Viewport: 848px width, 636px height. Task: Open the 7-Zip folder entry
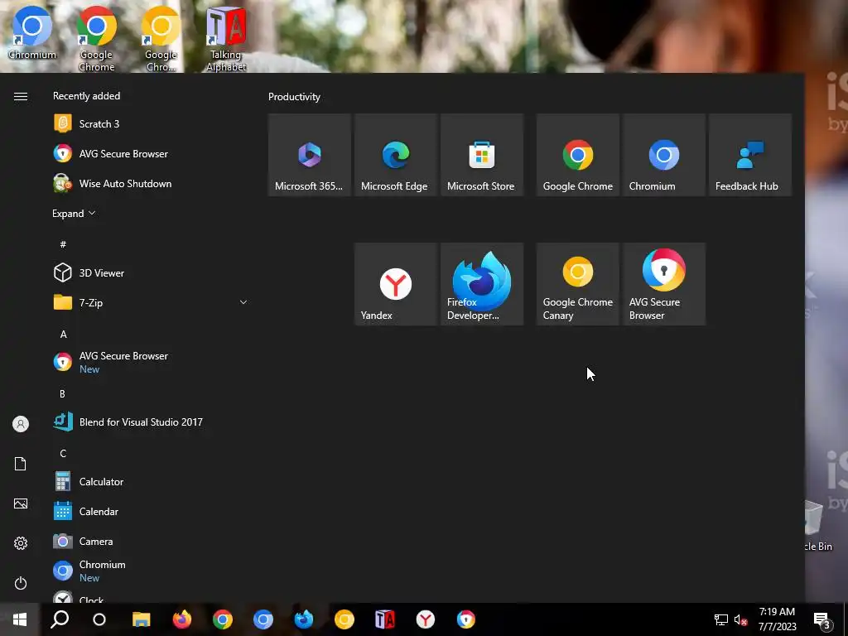point(150,302)
